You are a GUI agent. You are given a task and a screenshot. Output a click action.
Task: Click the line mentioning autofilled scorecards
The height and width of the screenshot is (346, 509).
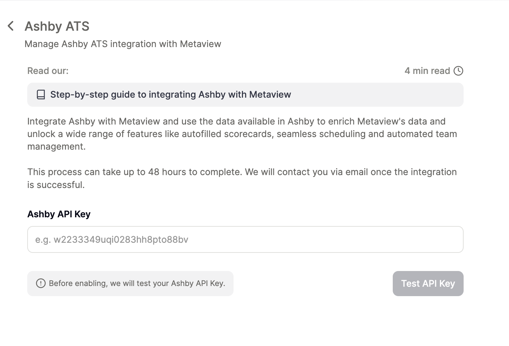click(x=242, y=134)
